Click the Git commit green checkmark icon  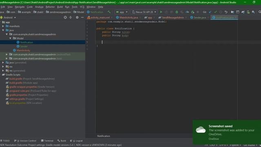pos(215,12)
